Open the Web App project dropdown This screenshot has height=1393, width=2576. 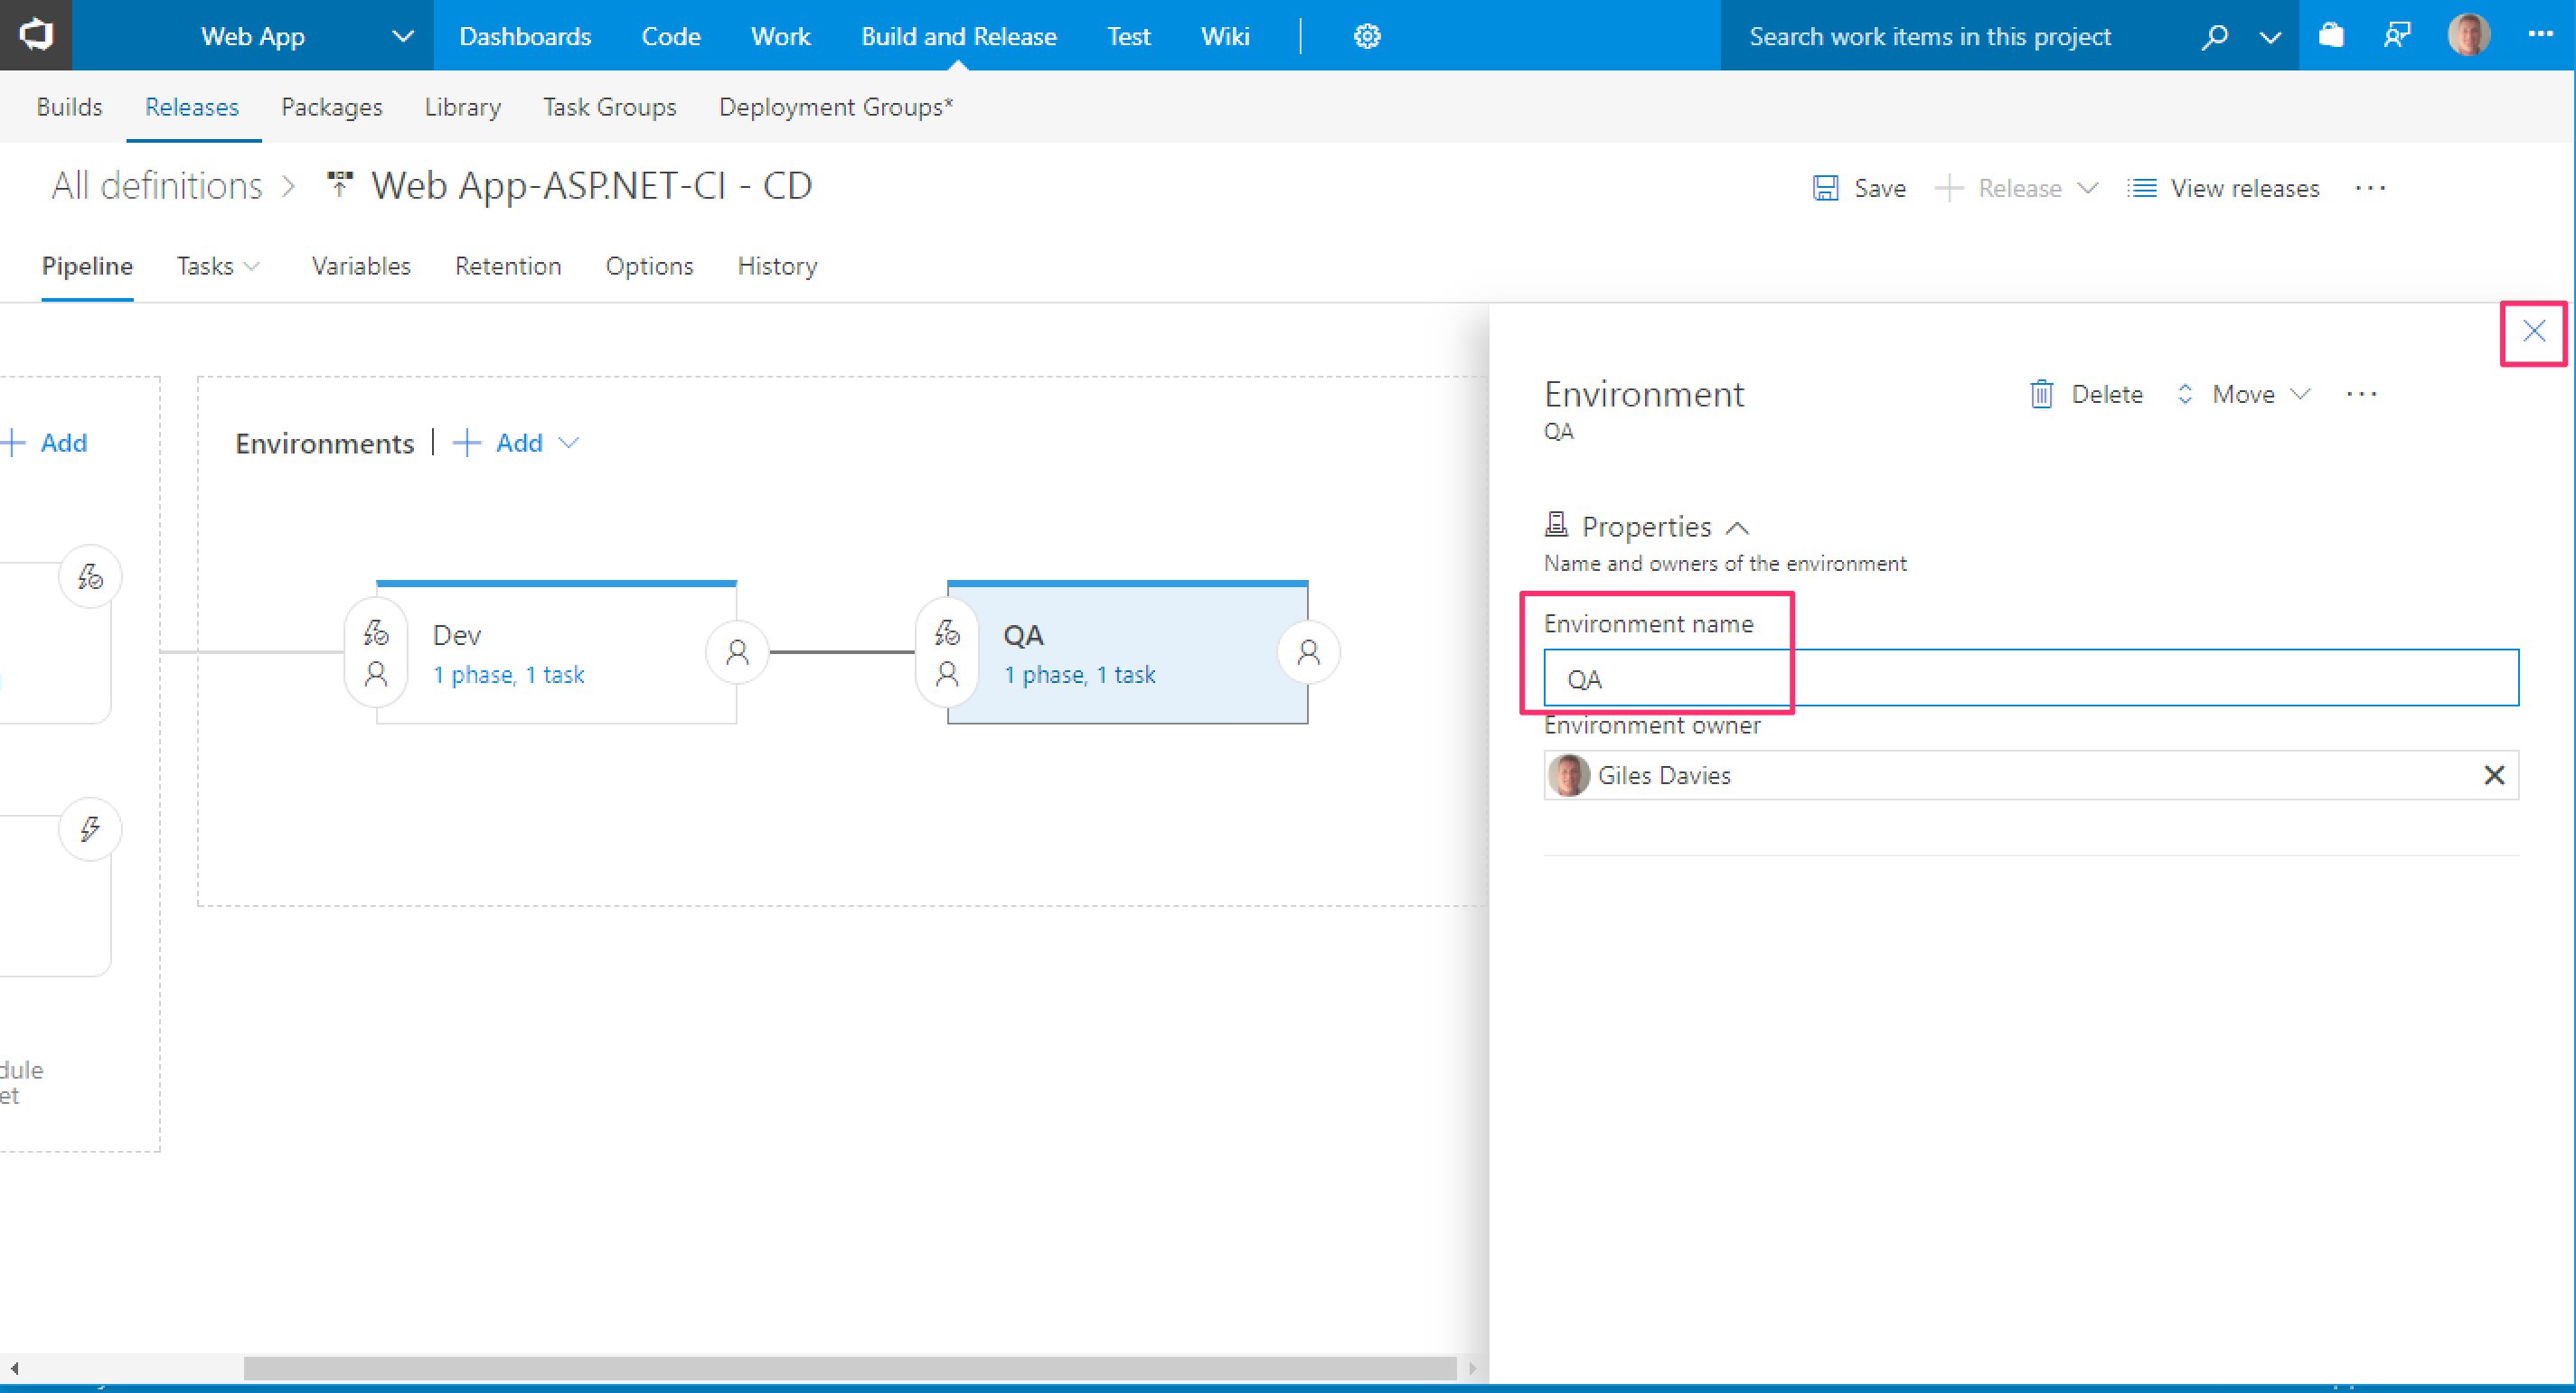click(x=402, y=37)
